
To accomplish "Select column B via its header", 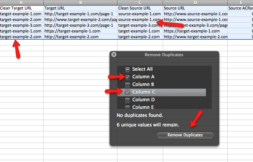I will coord(80,2).
